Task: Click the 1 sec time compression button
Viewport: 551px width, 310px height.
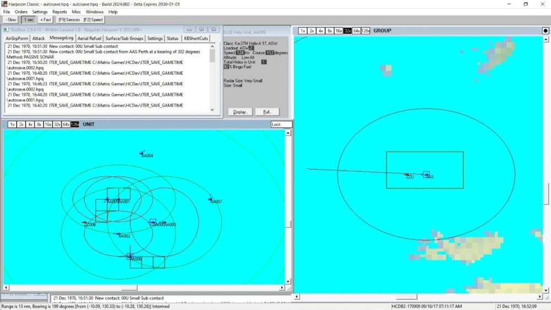Action: pos(29,20)
